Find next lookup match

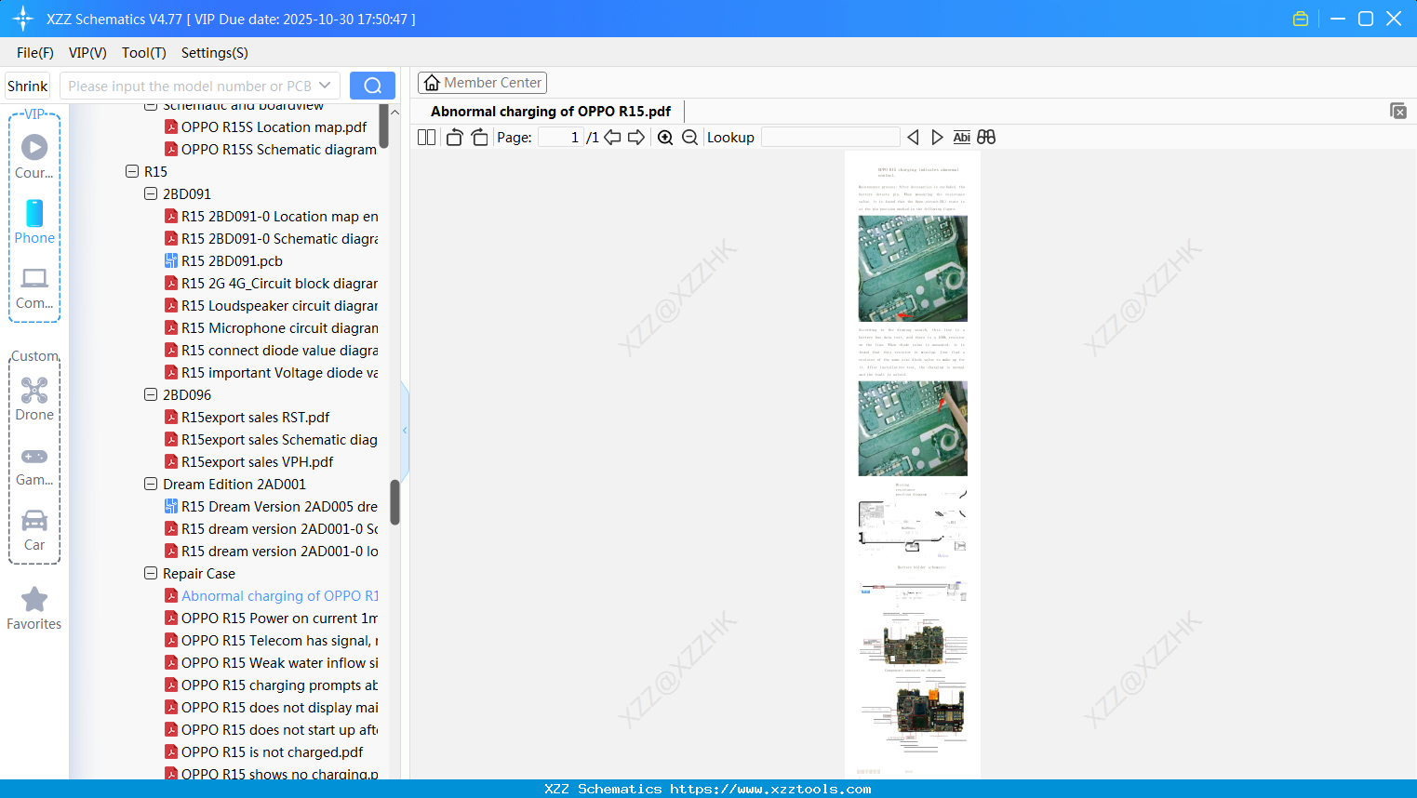(937, 138)
